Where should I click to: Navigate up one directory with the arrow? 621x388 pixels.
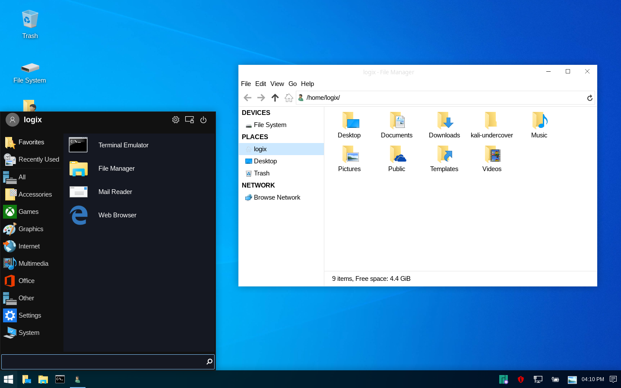click(x=275, y=98)
